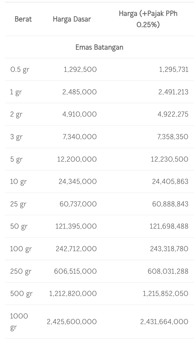Click the 1 gr row label
Screen dimensions: 195x341
16,92
